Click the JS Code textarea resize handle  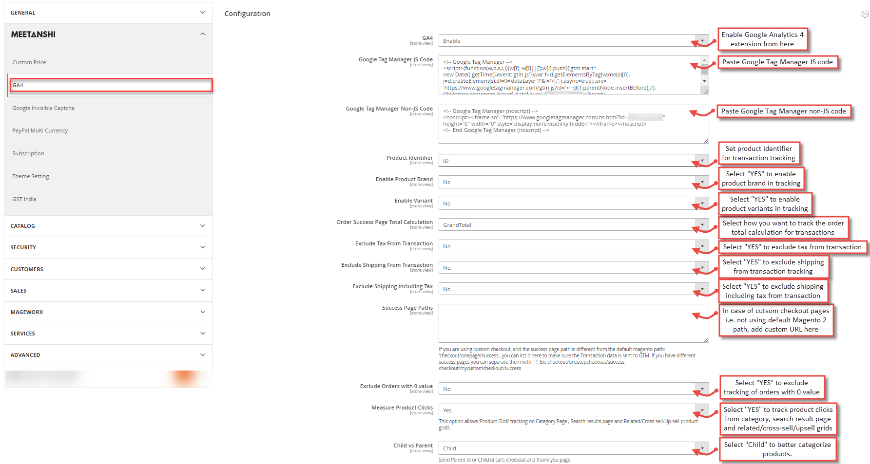pos(705,91)
